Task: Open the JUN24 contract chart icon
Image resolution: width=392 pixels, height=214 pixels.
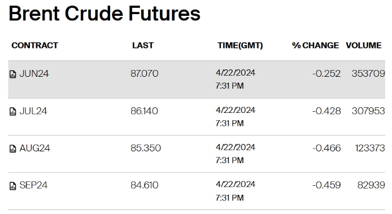Action: point(13,74)
